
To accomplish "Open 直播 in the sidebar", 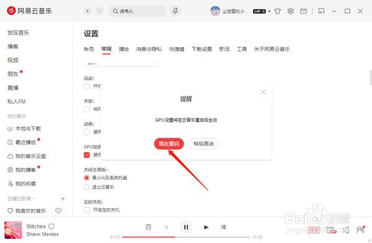I will coord(13,88).
